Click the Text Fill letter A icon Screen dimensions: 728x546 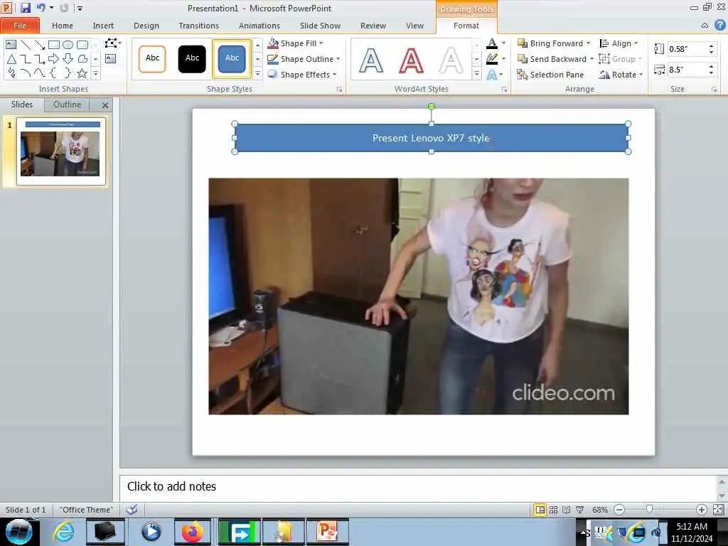(x=492, y=43)
